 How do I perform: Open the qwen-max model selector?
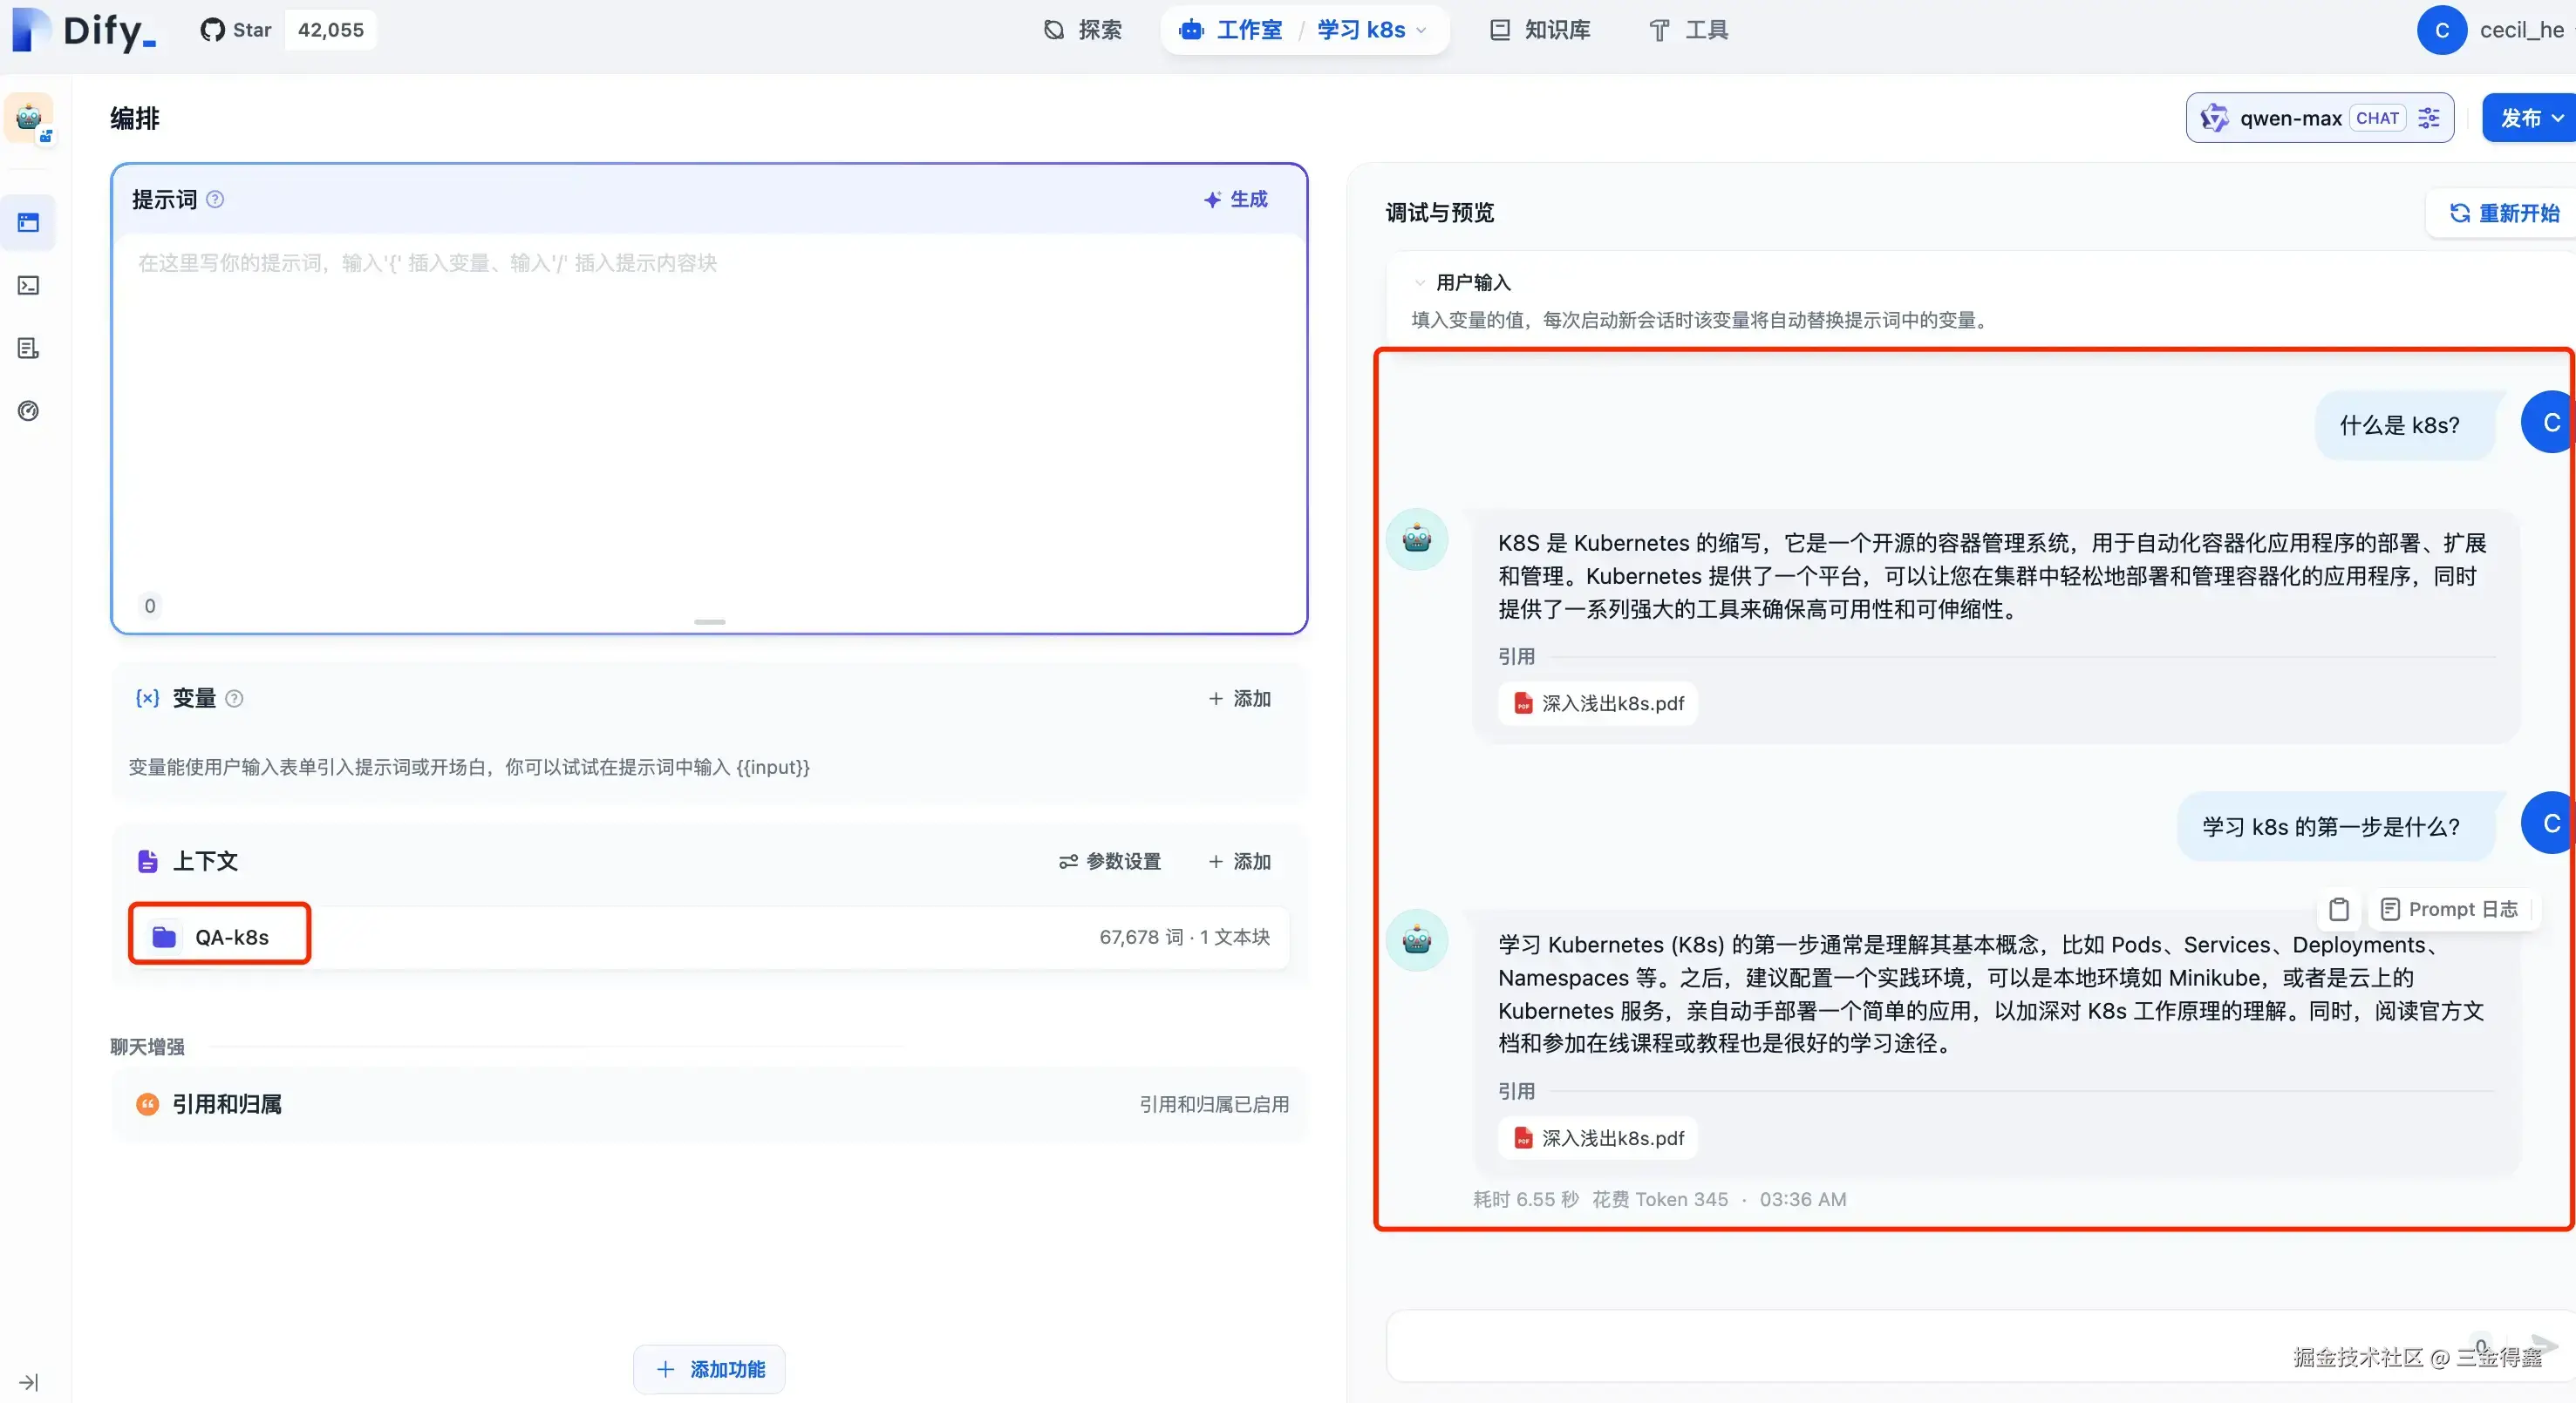[x=2290, y=118]
